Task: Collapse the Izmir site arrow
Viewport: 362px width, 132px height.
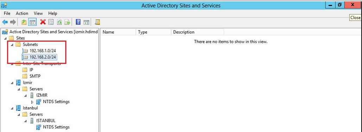Action: (x=12, y=82)
